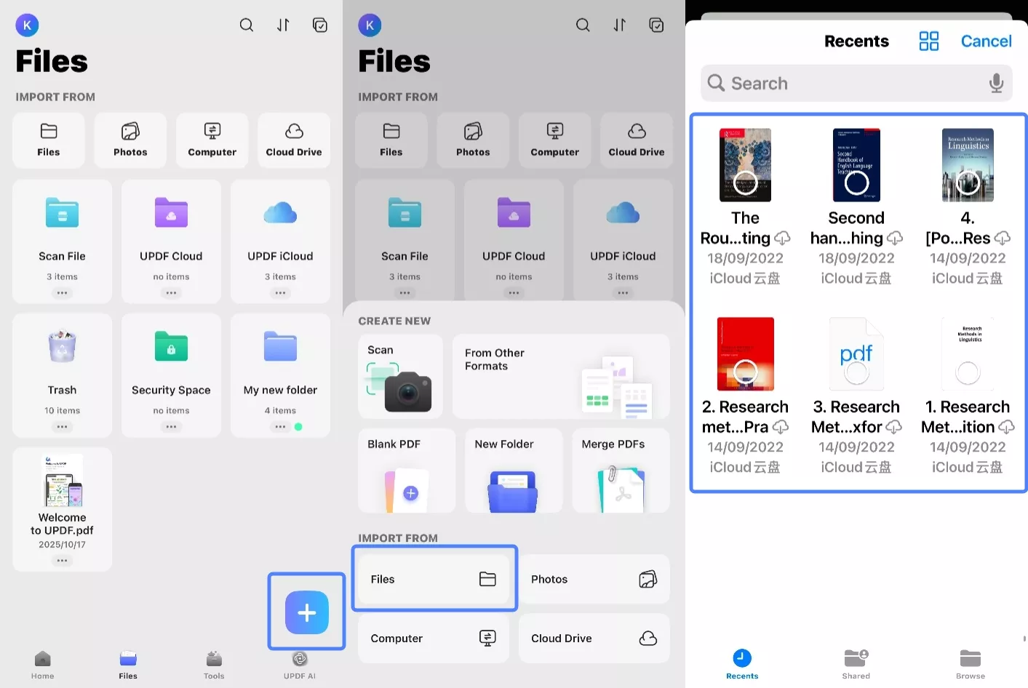The image size is (1028, 688).
Task: Tap iCloud download icon beside han...hing
Action: click(895, 238)
